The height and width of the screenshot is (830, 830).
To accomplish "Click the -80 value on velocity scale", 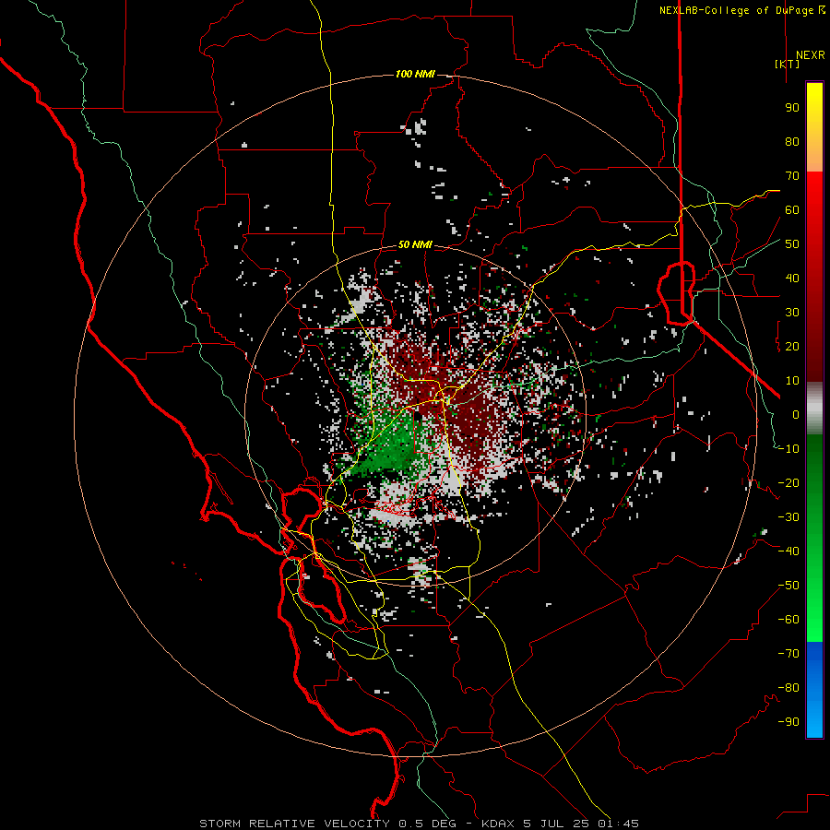I will click(788, 688).
